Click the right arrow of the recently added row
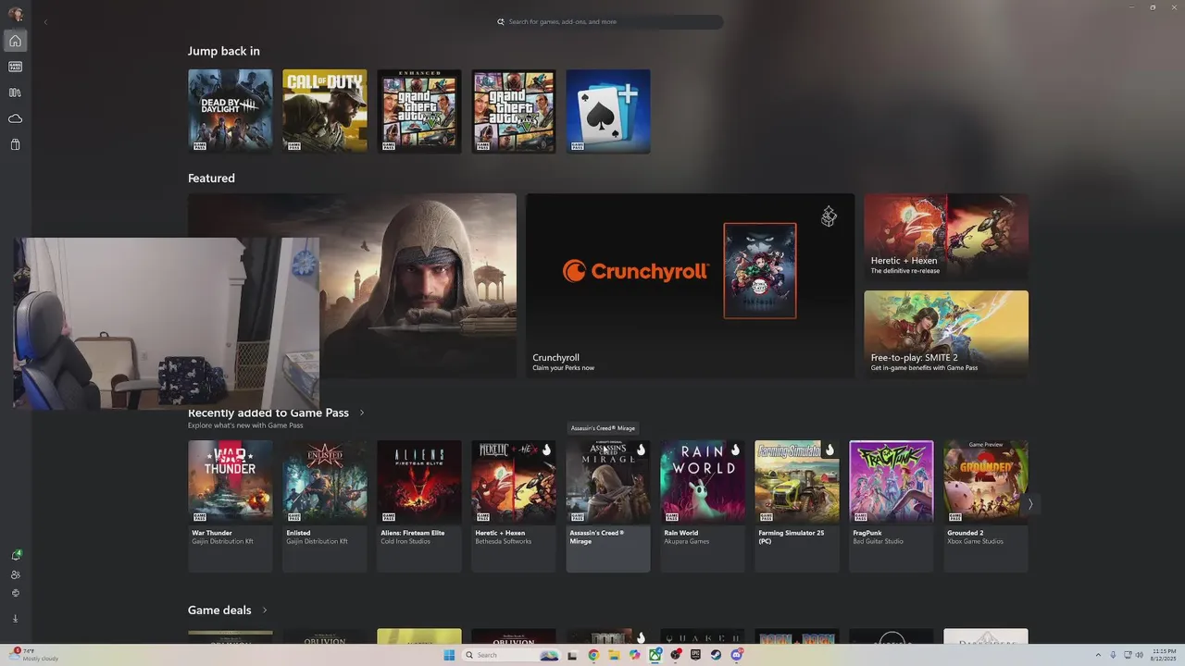Viewport: 1185px width, 666px height. 1029,504
